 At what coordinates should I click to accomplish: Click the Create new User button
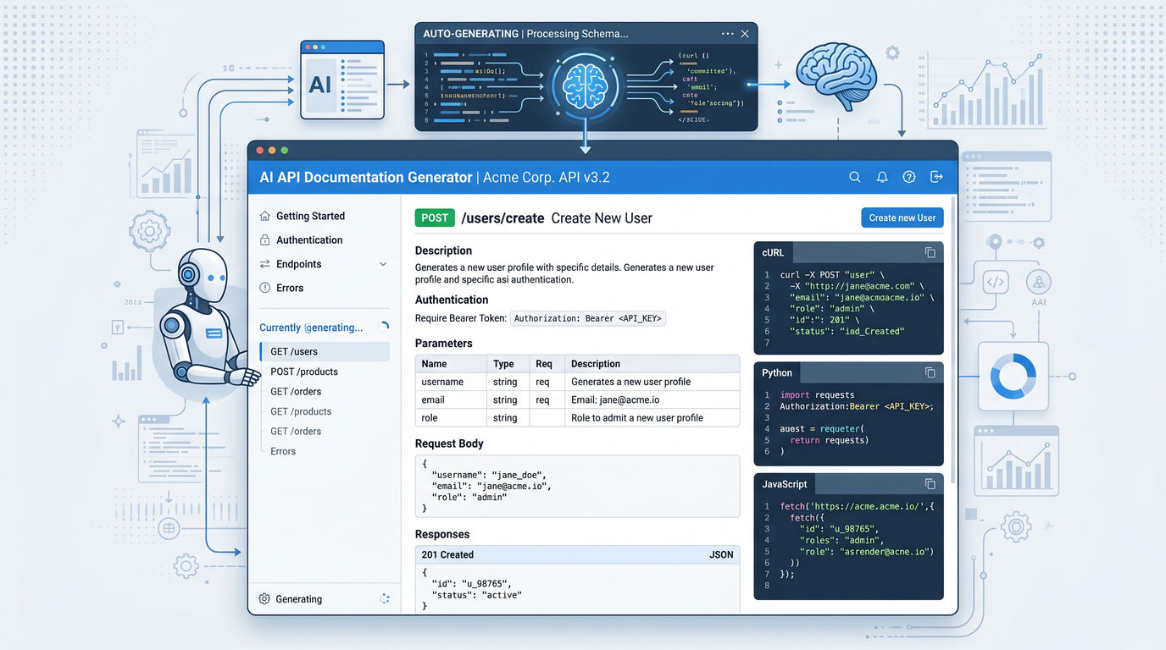pos(902,218)
